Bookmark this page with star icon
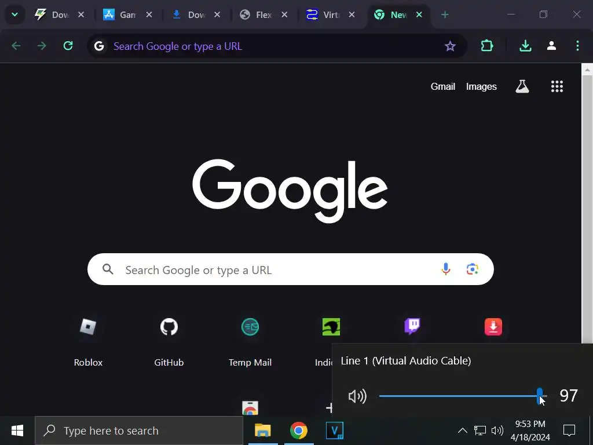 (450, 46)
